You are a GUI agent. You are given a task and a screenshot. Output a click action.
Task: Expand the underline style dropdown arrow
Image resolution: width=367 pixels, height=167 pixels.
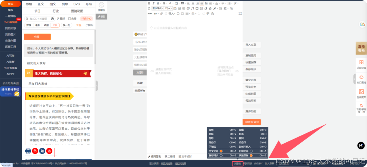(161, 3)
